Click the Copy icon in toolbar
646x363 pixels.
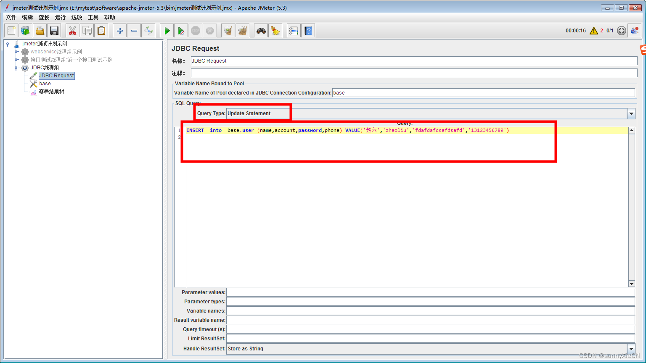click(x=87, y=31)
